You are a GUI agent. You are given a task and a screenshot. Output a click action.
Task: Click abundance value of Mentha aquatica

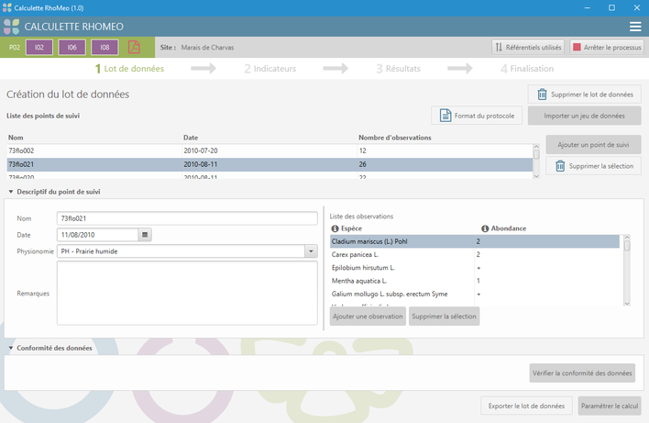(x=478, y=281)
